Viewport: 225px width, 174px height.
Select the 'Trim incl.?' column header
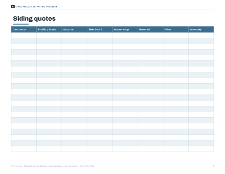[100, 30]
